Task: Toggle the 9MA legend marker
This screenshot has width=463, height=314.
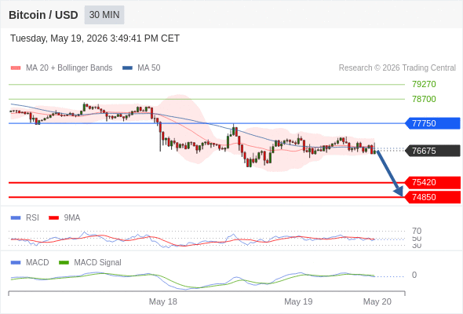Action: pos(53,218)
